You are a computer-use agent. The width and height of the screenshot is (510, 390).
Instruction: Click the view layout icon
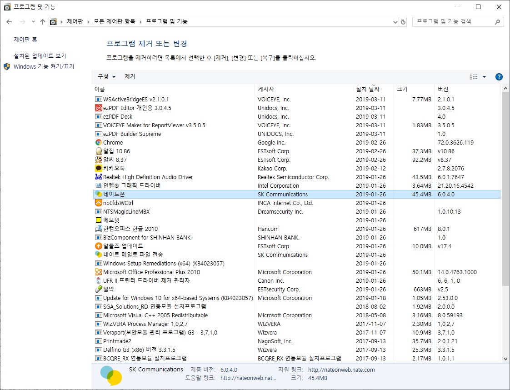point(474,77)
